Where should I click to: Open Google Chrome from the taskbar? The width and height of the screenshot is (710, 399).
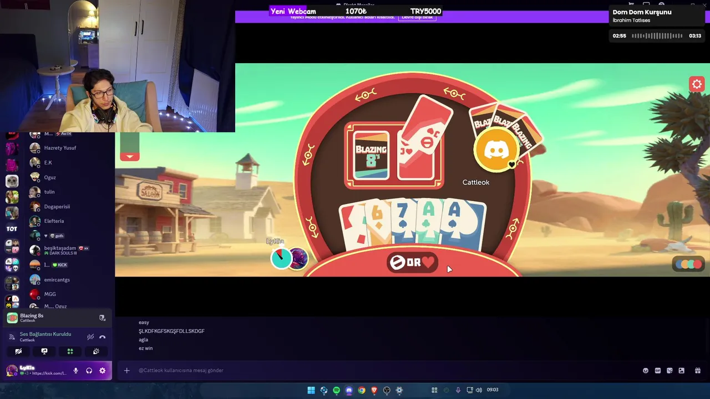tap(362, 390)
